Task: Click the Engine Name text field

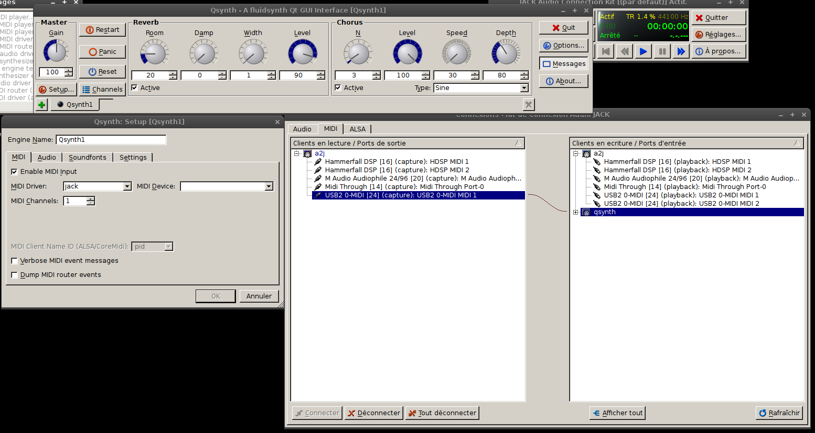Action: pyautogui.click(x=111, y=140)
